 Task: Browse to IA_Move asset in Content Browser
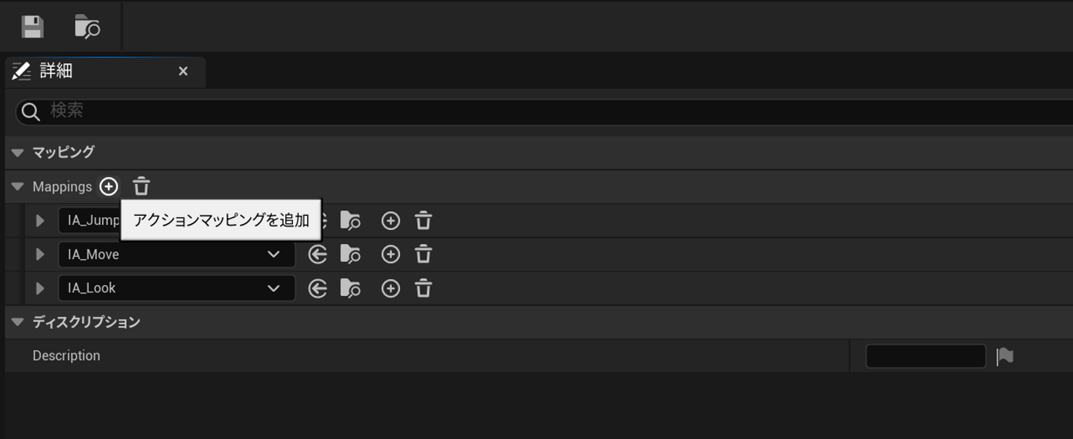pyautogui.click(x=350, y=254)
